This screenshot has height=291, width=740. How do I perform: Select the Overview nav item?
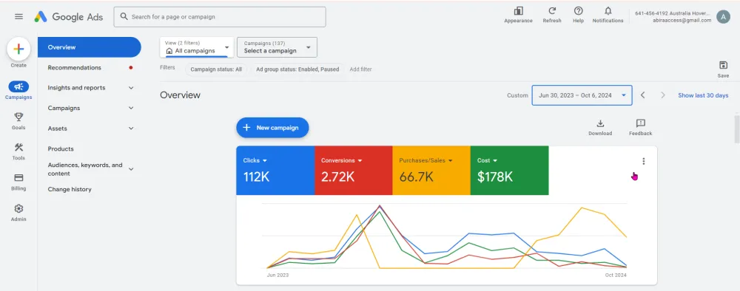[90, 47]
